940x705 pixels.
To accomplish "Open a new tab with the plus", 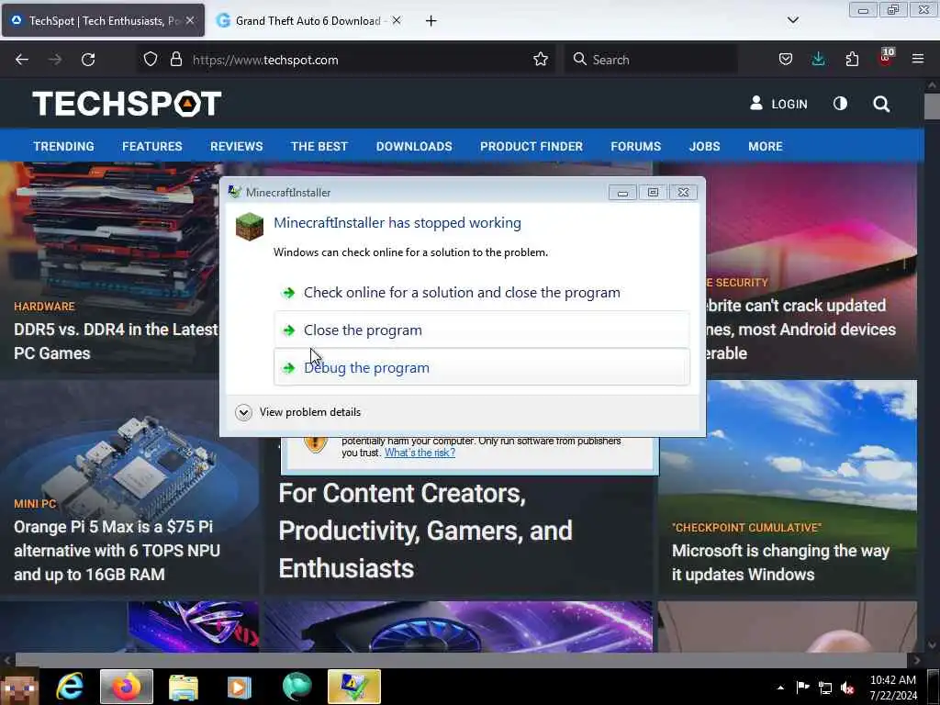I will pos(431,21).
